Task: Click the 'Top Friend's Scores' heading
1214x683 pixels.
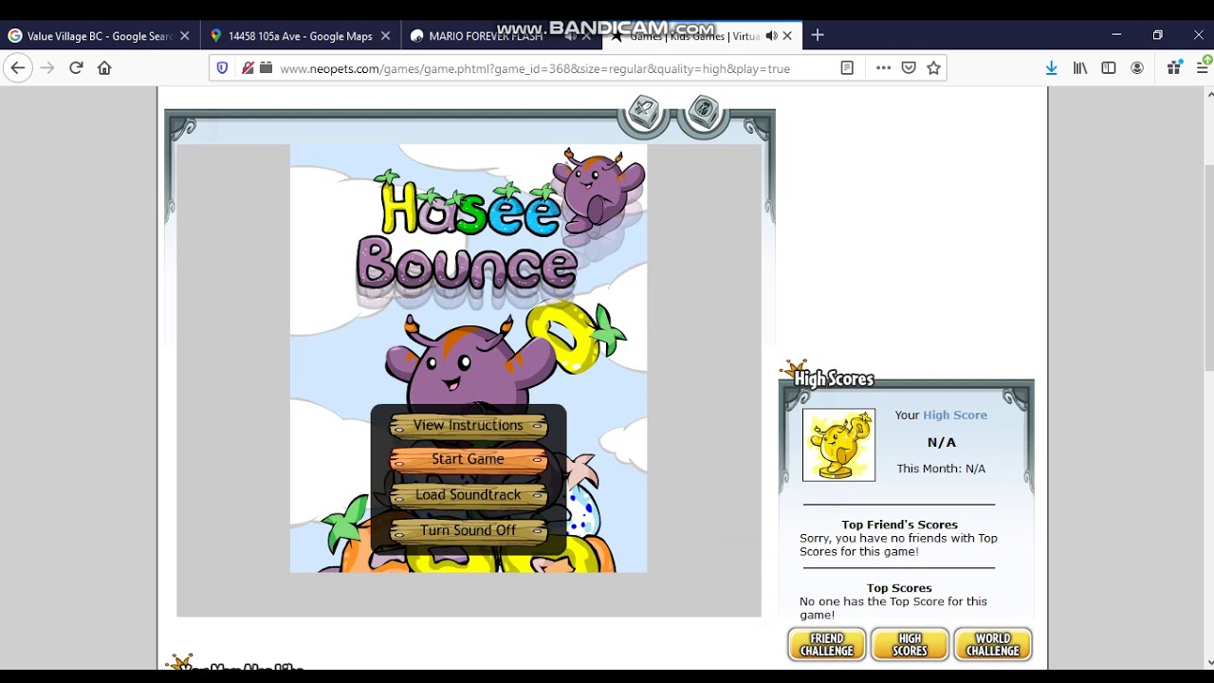Action: pos(899,525)
